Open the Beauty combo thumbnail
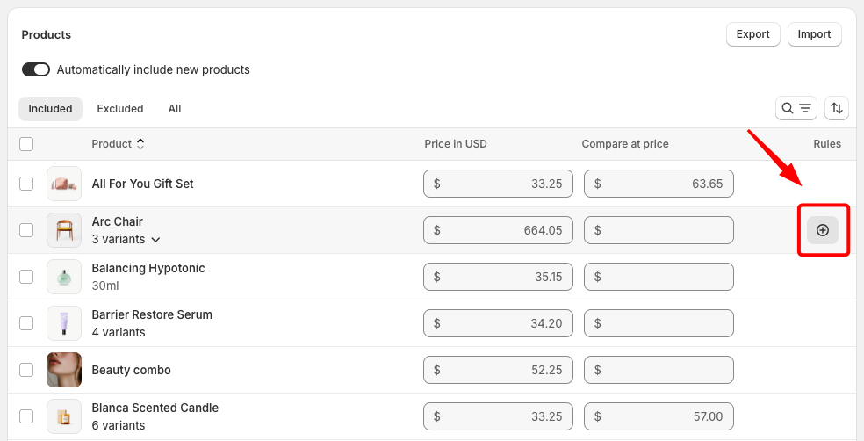 [64, 370]
